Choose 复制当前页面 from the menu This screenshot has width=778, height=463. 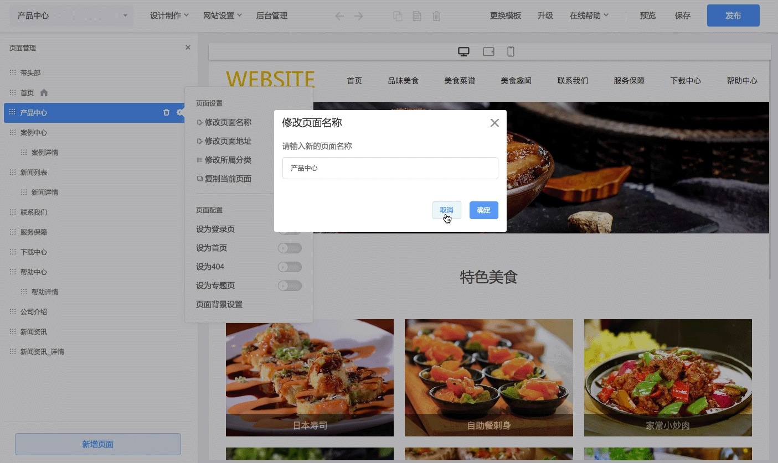[224, 179]
